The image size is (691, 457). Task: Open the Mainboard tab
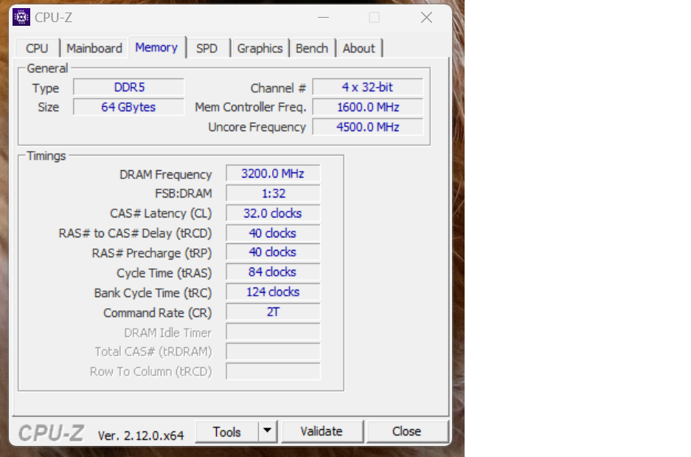click(94, 48)
